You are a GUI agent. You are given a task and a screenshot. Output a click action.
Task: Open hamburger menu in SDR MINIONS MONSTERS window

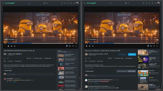tap(3, 3)
